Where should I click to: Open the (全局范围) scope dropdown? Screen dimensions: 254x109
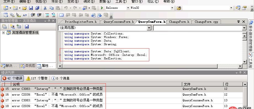click(149, 28)
